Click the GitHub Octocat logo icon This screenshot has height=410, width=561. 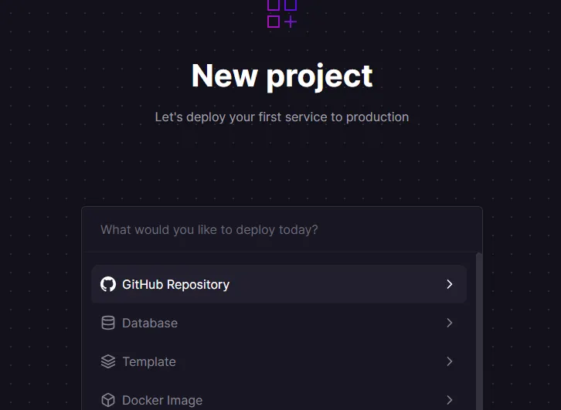[108, 284]
